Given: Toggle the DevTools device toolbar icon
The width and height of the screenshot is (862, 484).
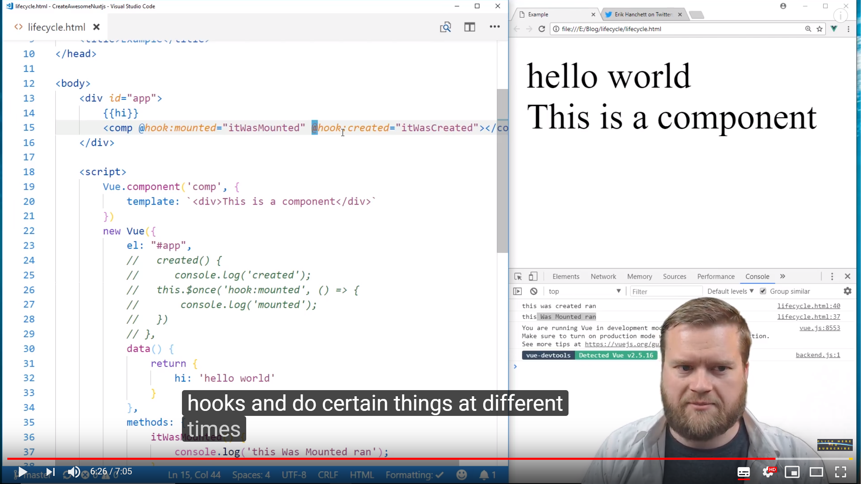Looking at the screenshot, I should tap(533, 276).
